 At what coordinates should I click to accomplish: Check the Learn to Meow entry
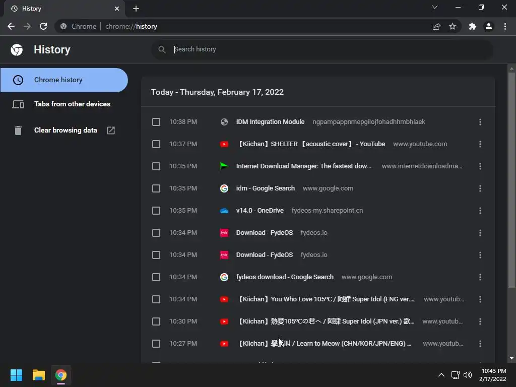coord(156,344)
